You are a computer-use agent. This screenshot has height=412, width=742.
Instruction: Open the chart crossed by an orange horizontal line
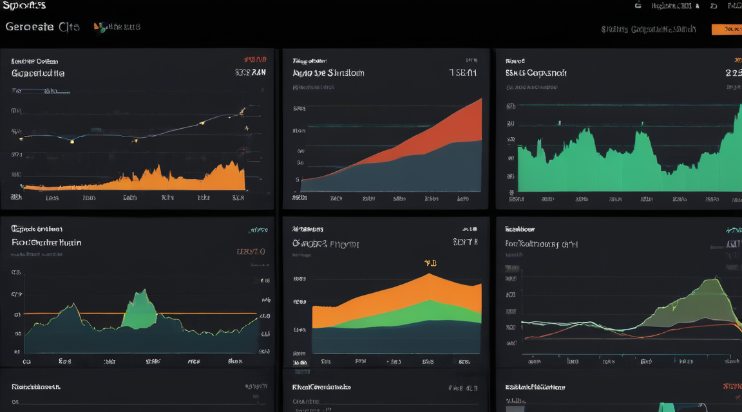point(137,292)
